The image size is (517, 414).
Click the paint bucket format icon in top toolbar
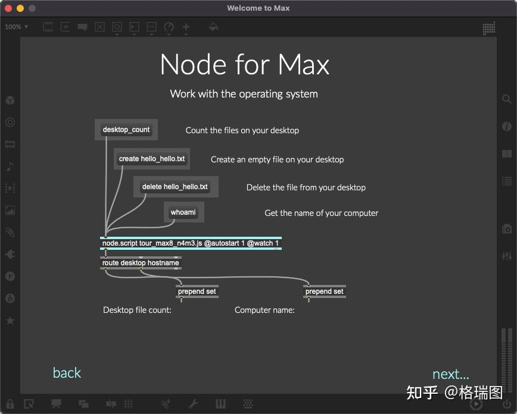point(213,26)
